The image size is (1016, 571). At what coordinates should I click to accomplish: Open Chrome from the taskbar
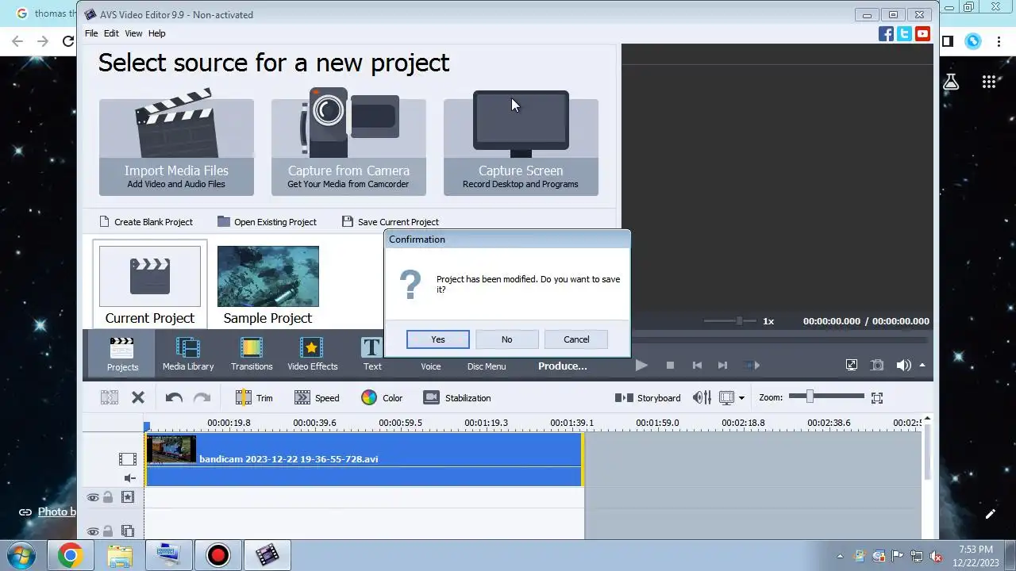tap(70, 555)
